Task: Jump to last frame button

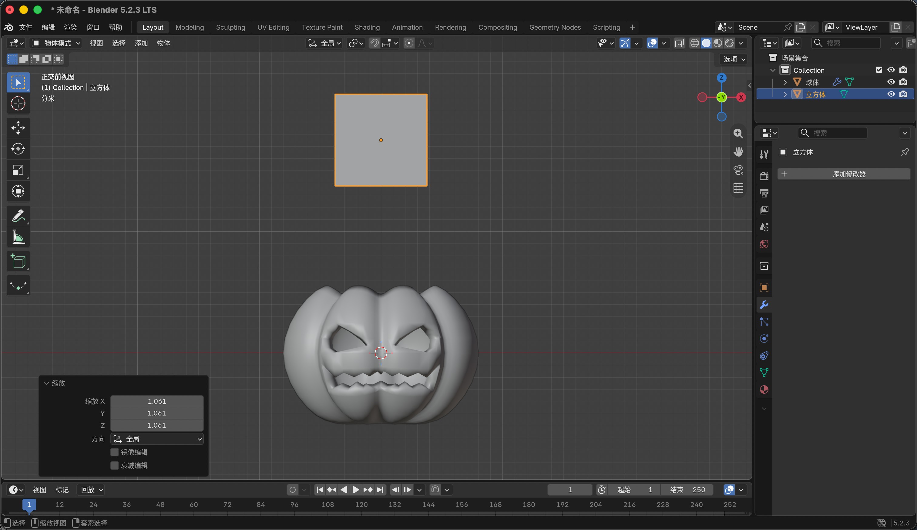Action: click(380, 490)
